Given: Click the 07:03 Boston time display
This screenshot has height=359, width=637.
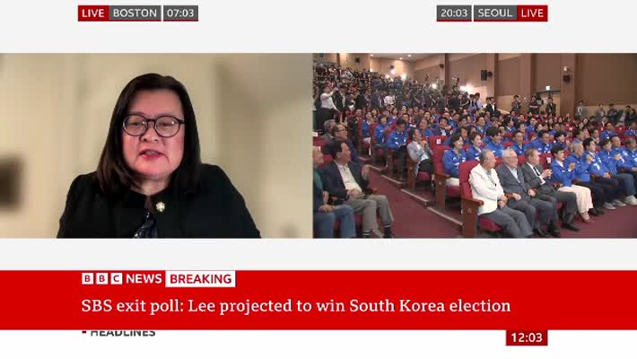Looking at the screenshot, I should tap(180, 13).
